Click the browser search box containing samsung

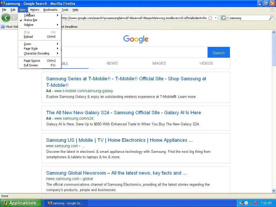[x=249, y=18]
